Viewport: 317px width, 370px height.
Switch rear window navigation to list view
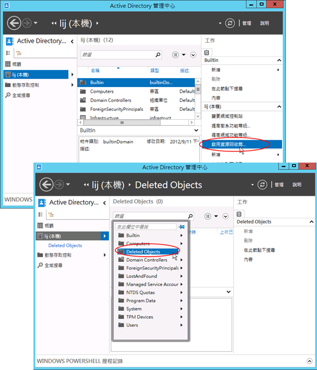click(x=8, y=53)
